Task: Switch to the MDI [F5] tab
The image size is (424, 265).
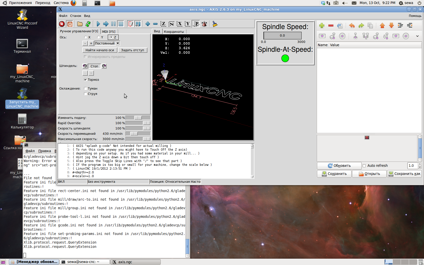Action: tap(109, 32)
